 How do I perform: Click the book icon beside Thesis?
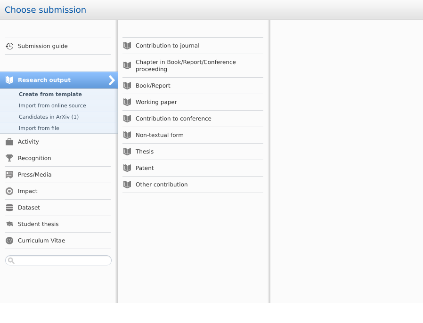click(127, 152)
